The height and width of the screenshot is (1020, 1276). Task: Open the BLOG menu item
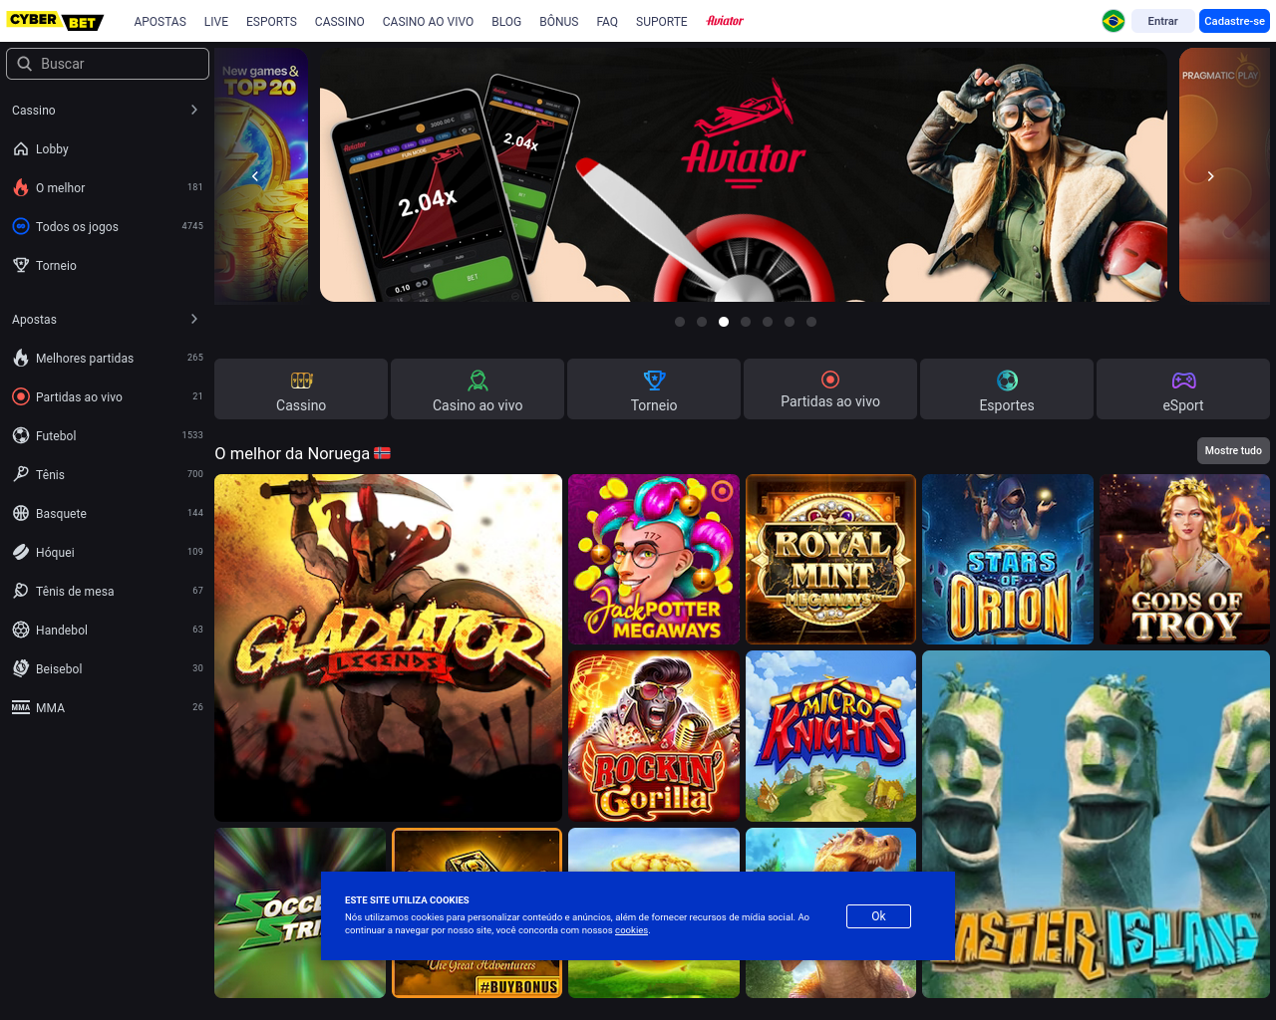(x=506, y=21)
